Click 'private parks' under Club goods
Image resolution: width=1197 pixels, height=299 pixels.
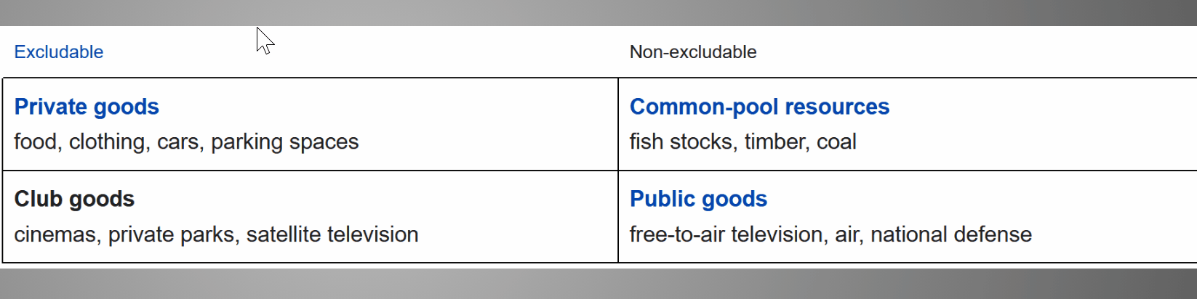[172, 234]
